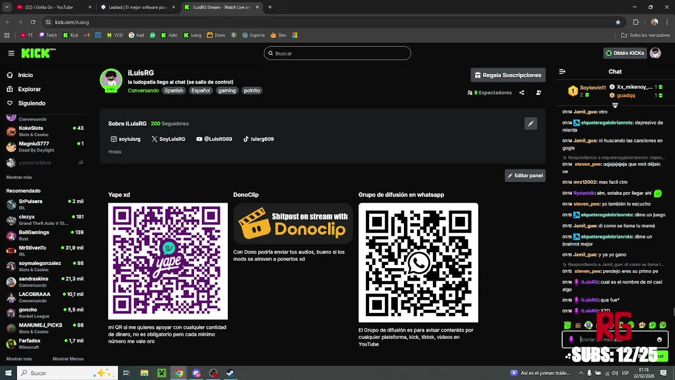Open Chrome from the taskbar

179,373
